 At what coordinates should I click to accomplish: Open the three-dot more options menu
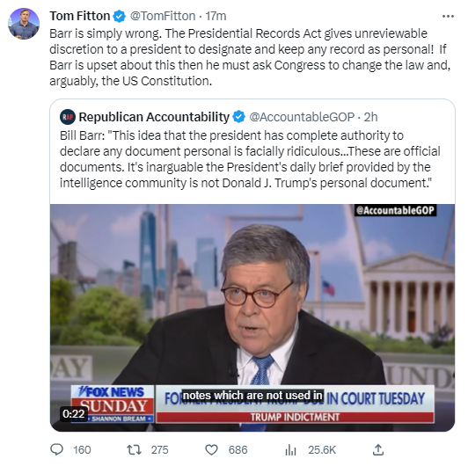(x=448, y=17)
